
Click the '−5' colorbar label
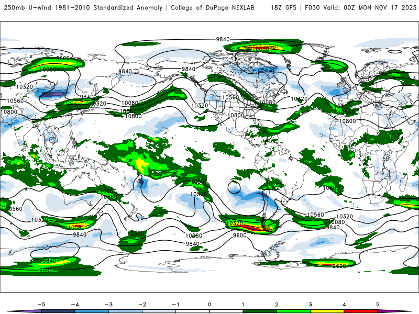41,305
